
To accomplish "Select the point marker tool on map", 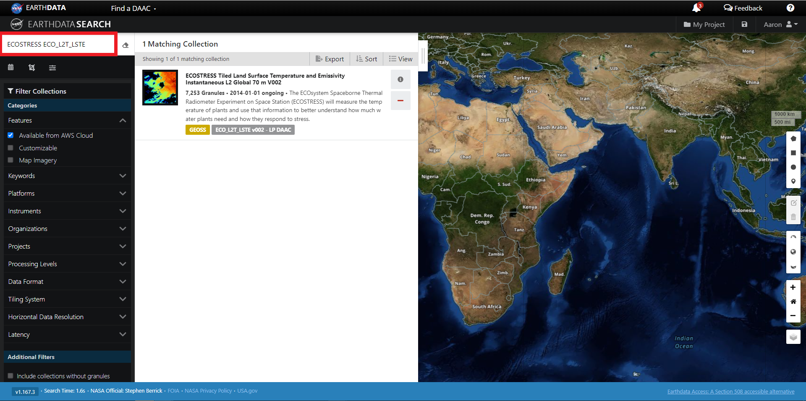I will pyautogui.click(x=793, y=181).
